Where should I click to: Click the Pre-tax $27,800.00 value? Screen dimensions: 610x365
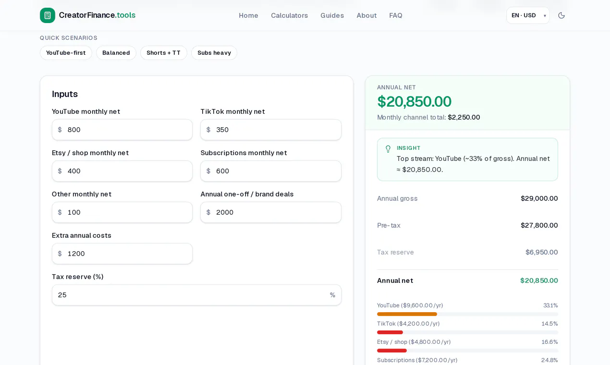tap(539, 225)
